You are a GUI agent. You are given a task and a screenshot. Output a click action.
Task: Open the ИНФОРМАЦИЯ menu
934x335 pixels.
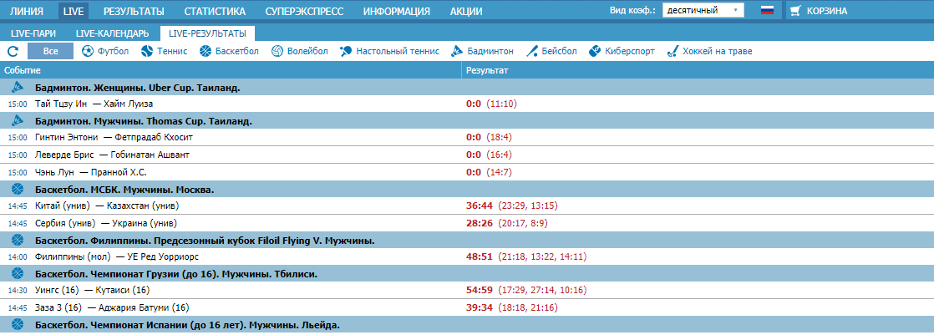pos(397,11)
